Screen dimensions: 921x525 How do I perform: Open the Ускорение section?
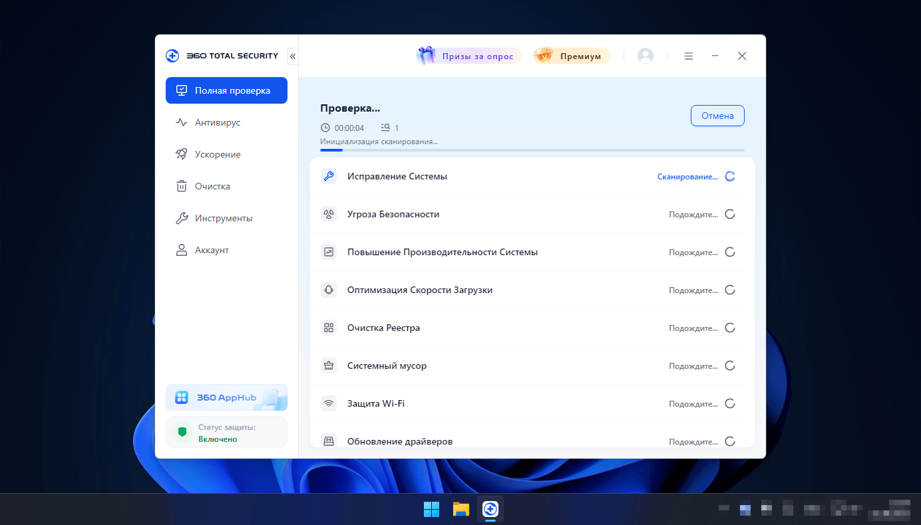[x=226, y=154]
